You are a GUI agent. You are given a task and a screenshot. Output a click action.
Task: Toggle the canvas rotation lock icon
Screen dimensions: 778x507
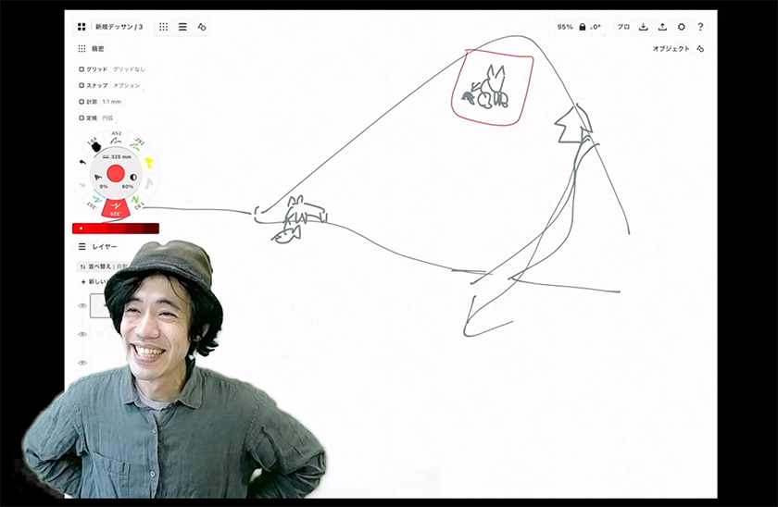tap(582, 27)
